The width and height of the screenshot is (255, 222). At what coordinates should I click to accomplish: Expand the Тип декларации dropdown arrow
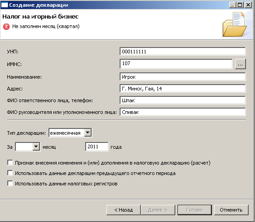pos(88,132)
